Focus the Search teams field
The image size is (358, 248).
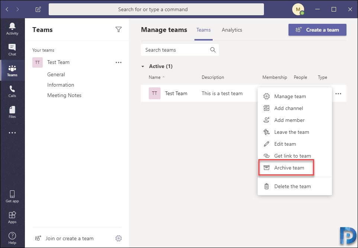click(180, 50)
